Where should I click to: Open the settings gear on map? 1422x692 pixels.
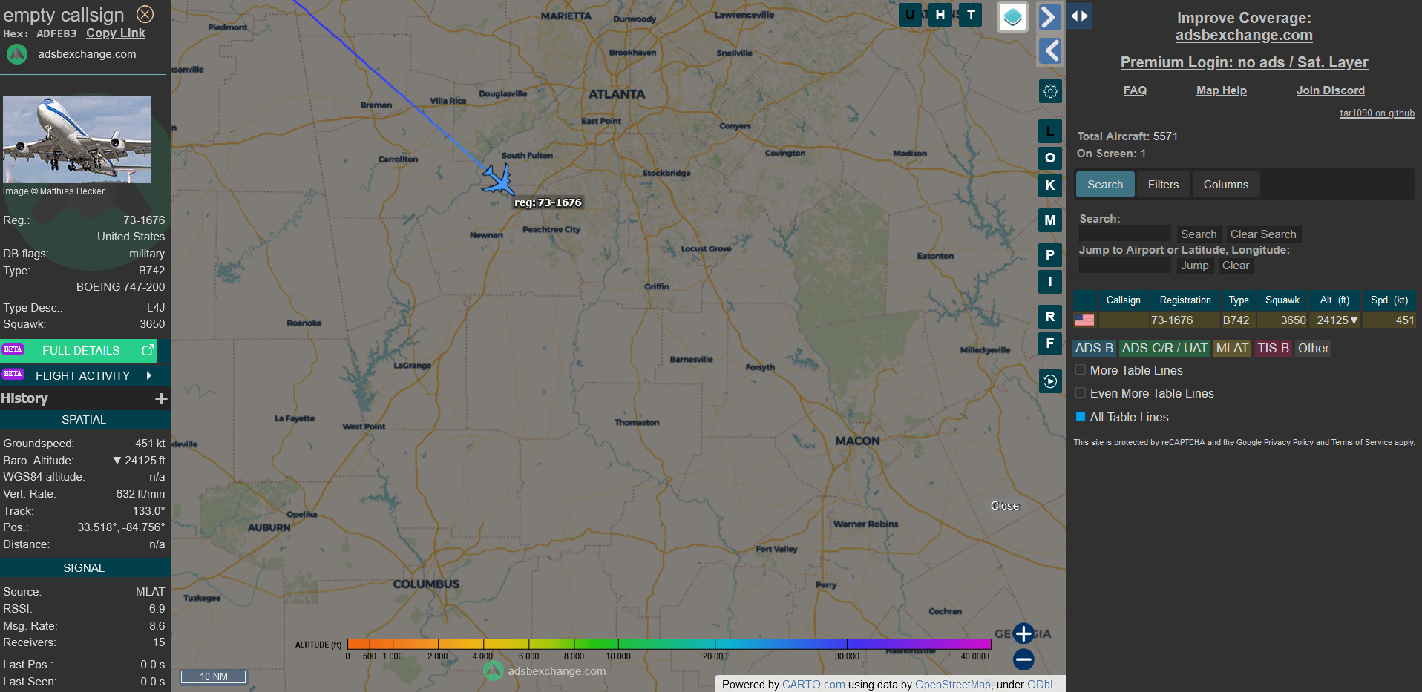(x=1050, y=91)
